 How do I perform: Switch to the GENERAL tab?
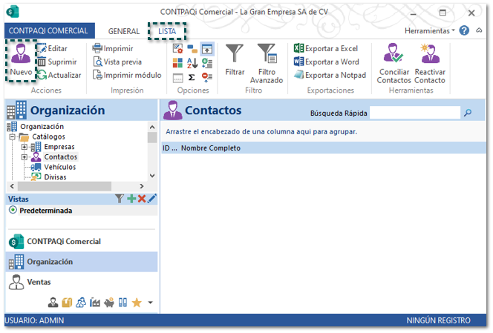tap(124, 31)
